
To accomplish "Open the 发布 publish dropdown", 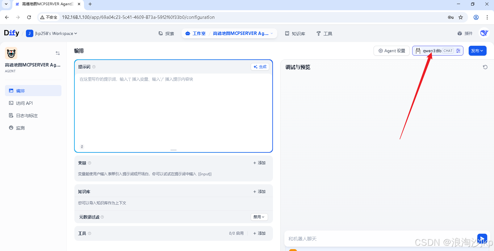I will (477, 51).
